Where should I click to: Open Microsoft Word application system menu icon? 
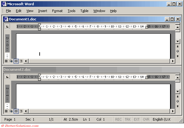[4, 4]
